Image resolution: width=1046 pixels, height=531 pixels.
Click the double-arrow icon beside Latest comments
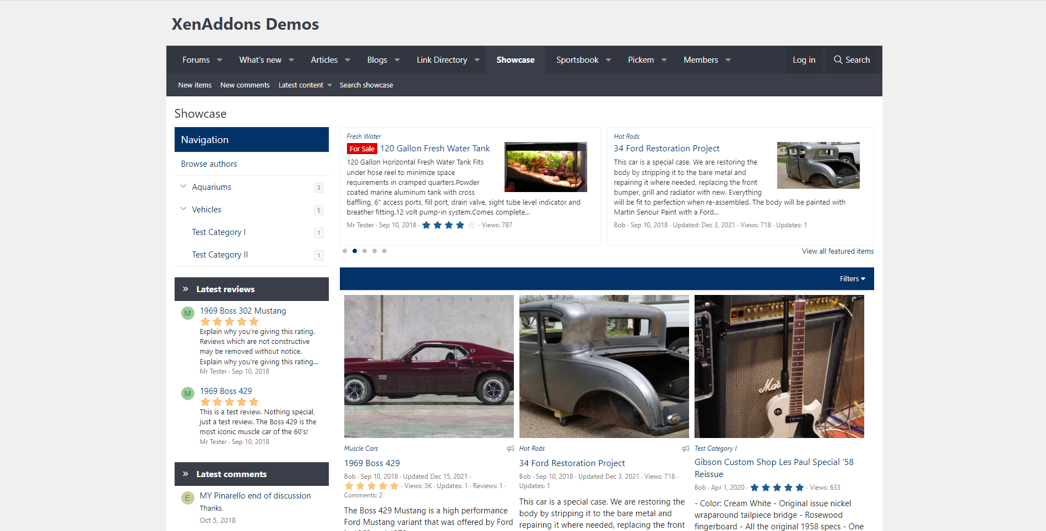186,474
